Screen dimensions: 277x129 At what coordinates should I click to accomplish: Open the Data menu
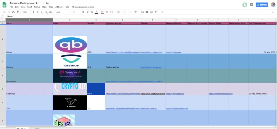coord(44,7)
